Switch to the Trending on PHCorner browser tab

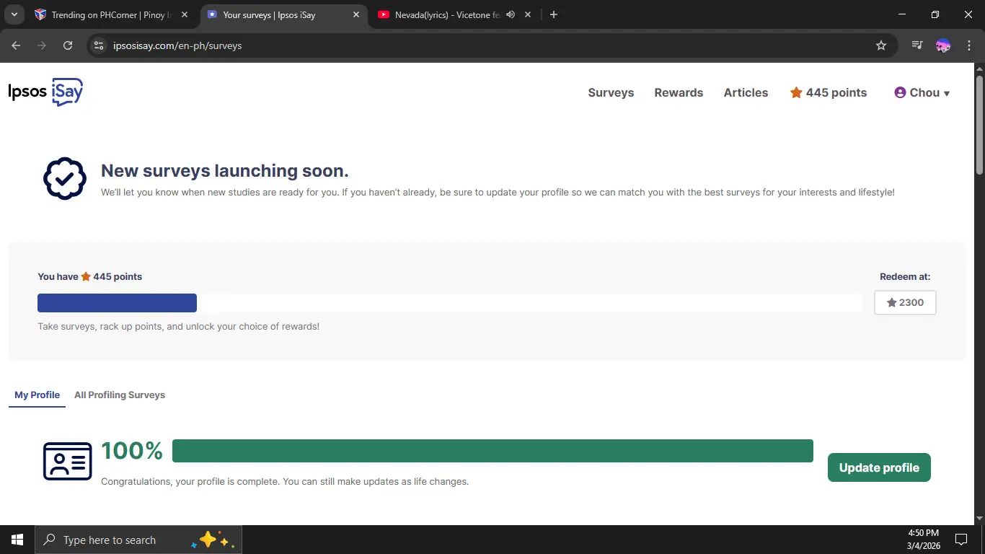pos(112,14)
